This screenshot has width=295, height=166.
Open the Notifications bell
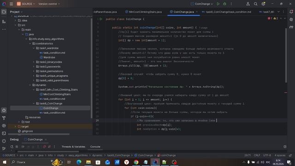point(291,12)
